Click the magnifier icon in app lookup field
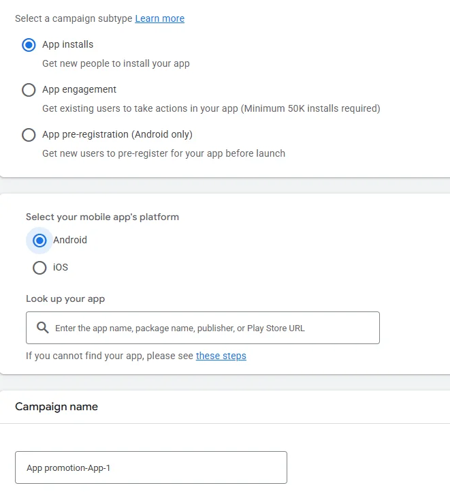This screenshot has height=492, width=450. [x=43, y=328]
